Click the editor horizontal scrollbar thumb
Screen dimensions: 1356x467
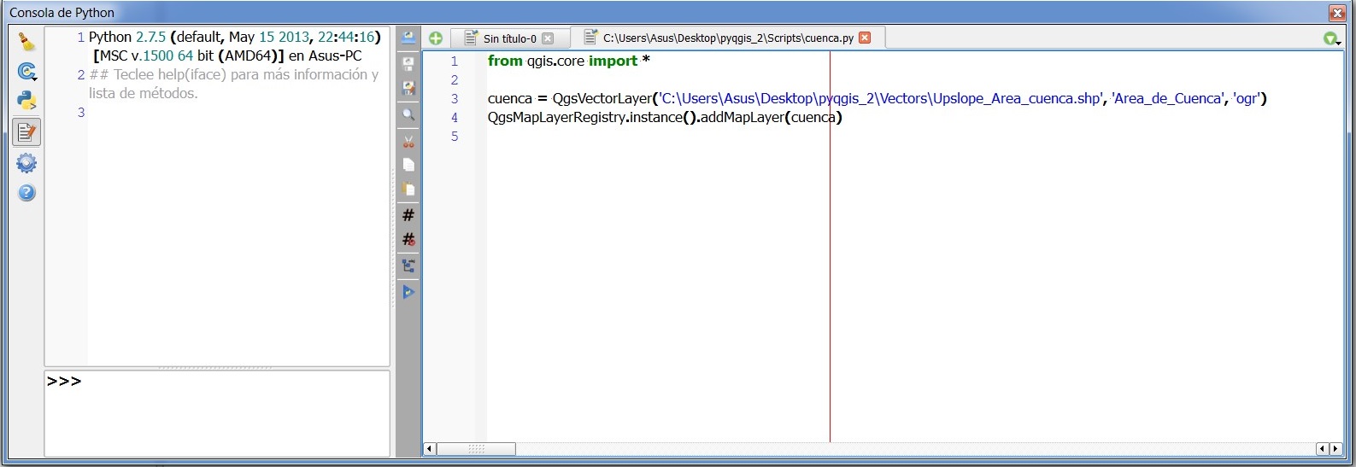476,449
